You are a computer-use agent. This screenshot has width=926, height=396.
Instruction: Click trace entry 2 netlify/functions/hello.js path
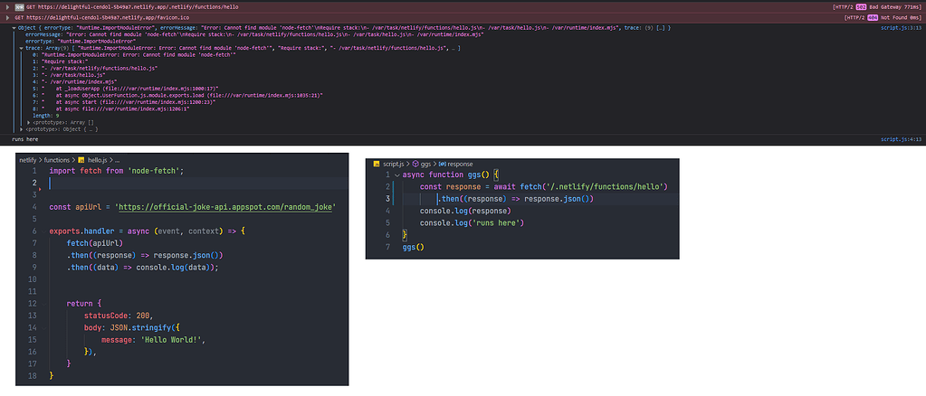[95, 68]
